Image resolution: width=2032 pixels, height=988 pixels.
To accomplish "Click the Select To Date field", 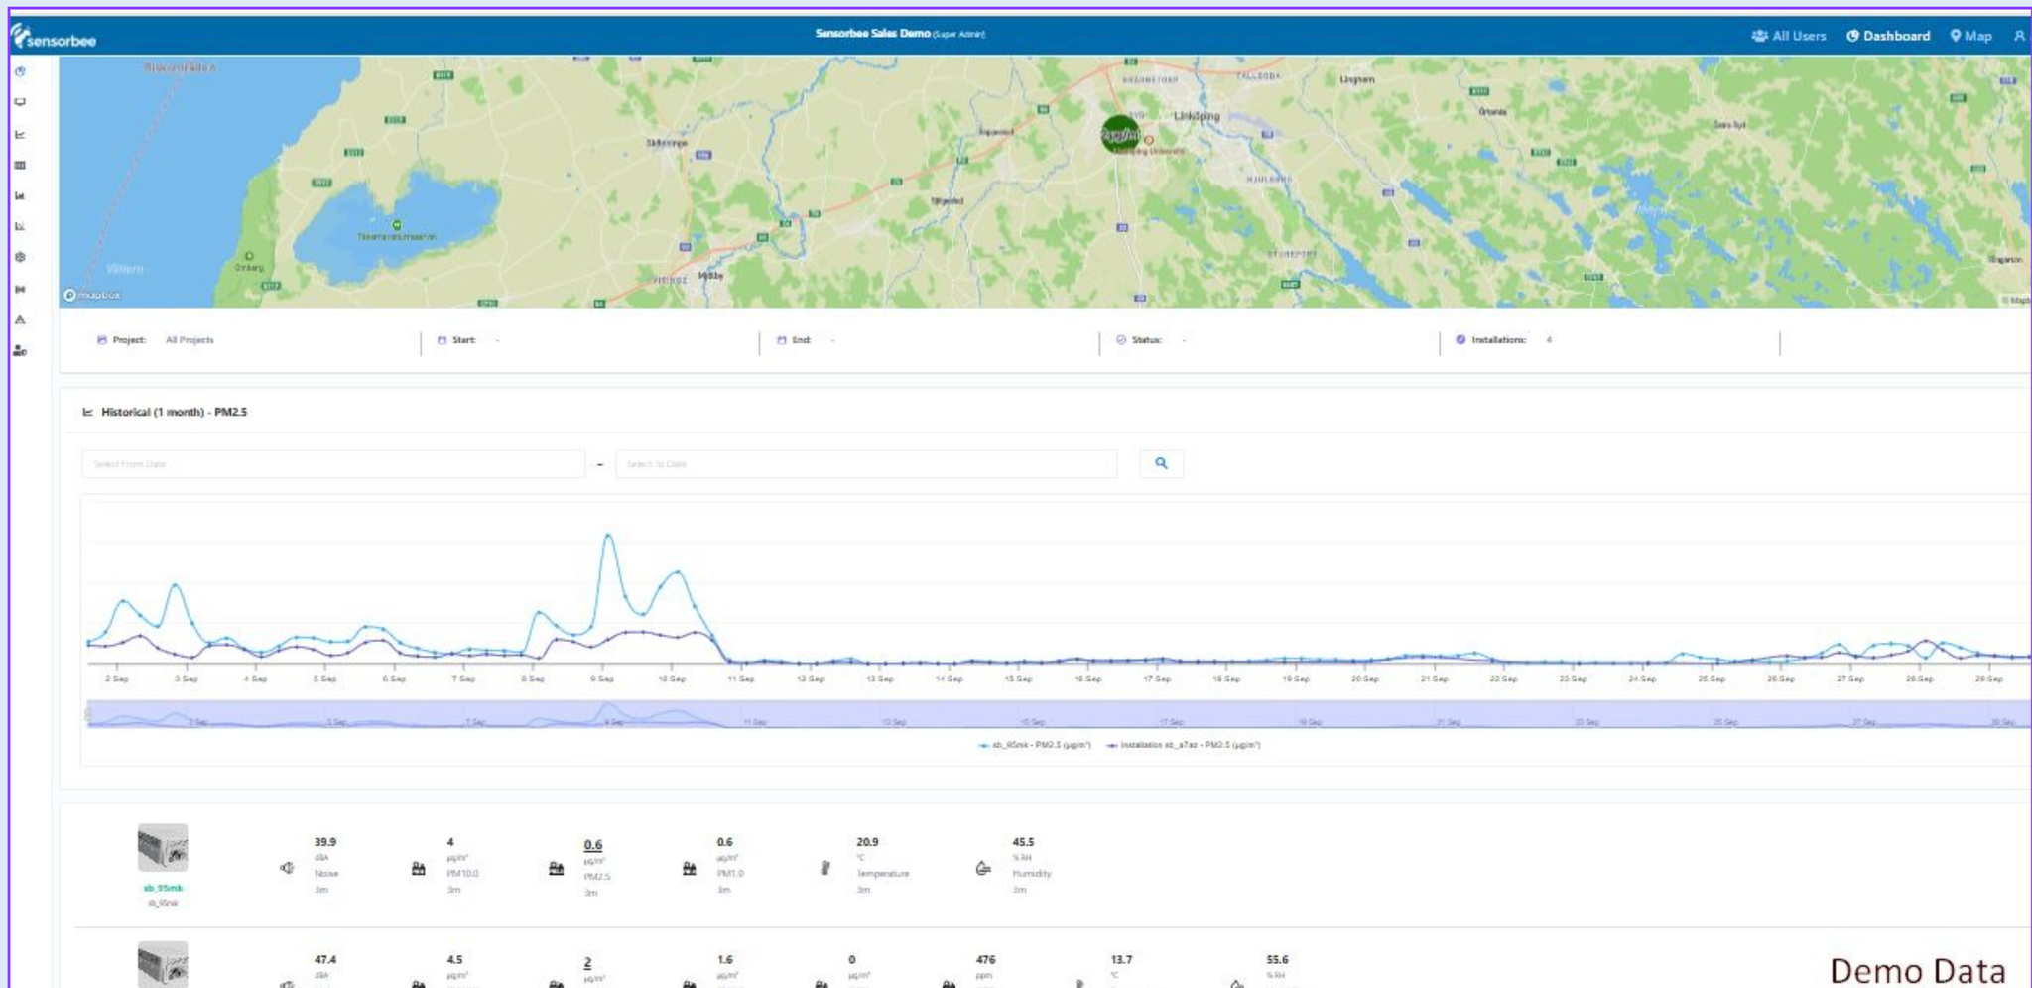I will 866,464.
